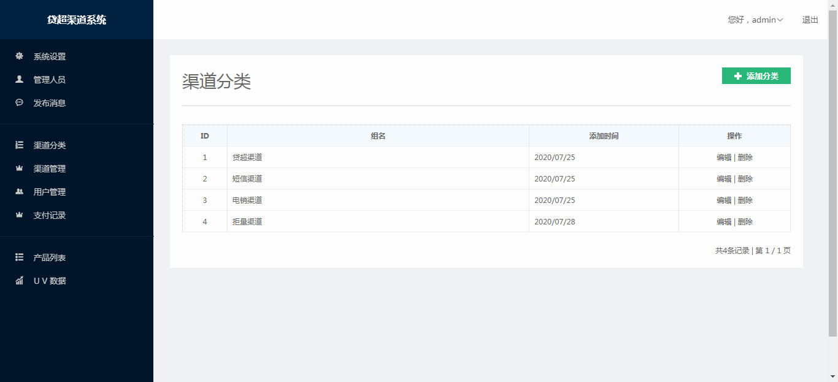The height and width of the screenshot is (382, 838).
Task: Click the chart icon beside U V 数据
Action: [x=19, y=281]
